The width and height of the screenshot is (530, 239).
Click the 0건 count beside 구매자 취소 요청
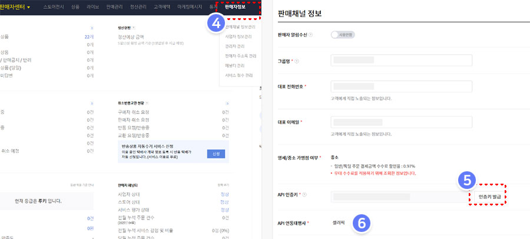click(226, 112)
